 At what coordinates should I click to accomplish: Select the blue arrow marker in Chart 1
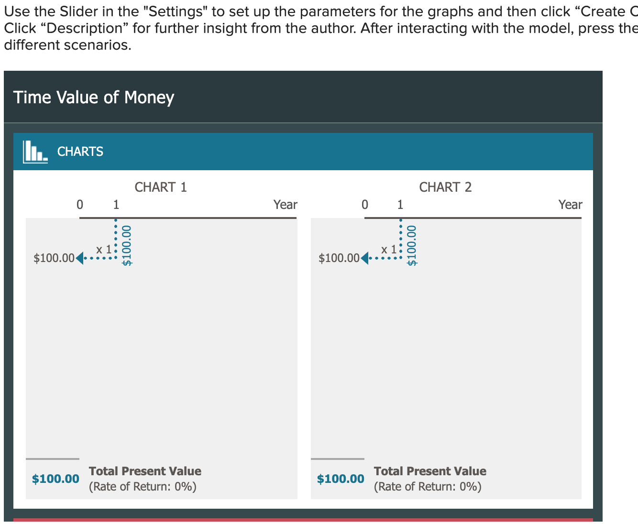coord(80,258)
